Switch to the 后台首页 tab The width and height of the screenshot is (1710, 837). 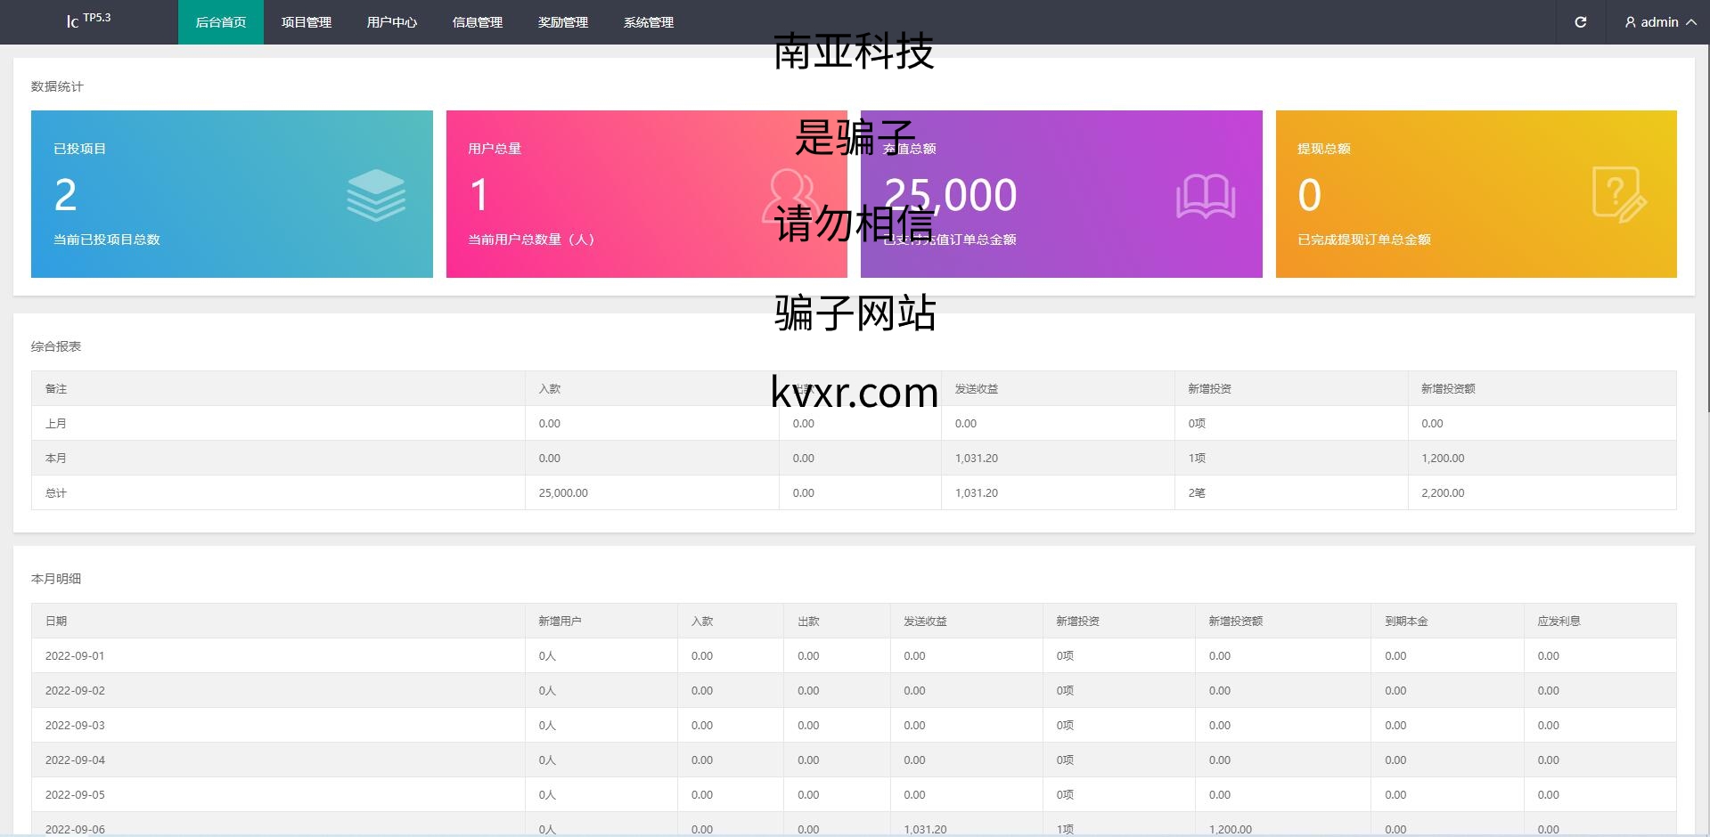(x=220, y=22)
